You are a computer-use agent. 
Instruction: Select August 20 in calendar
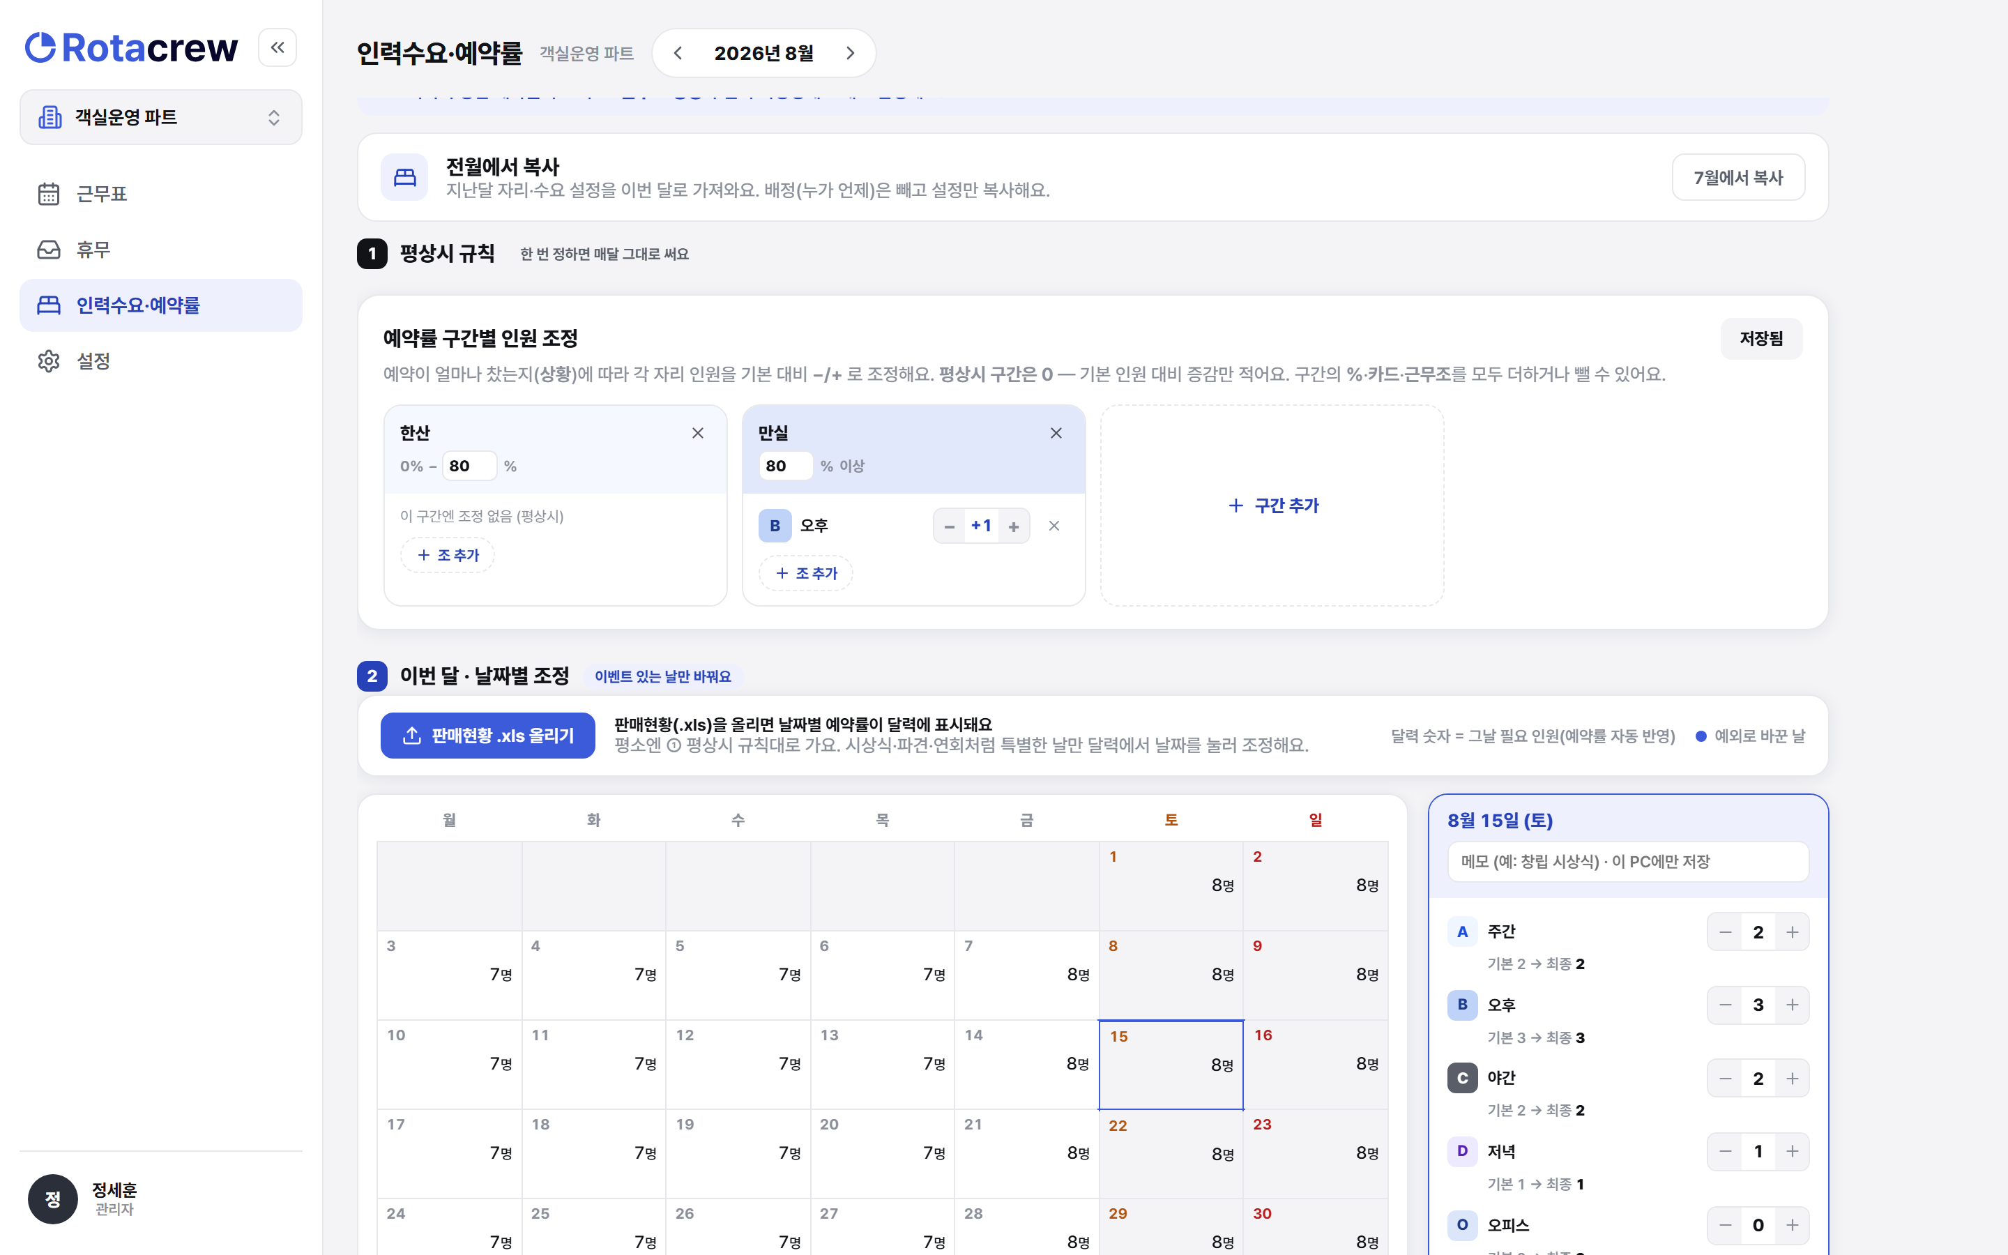[x=882, y=1154]
